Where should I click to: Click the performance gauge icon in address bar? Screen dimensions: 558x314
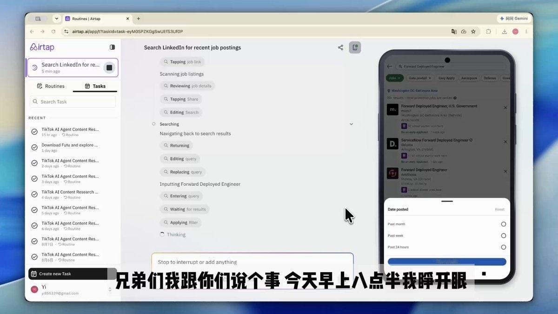coord(464,32)
